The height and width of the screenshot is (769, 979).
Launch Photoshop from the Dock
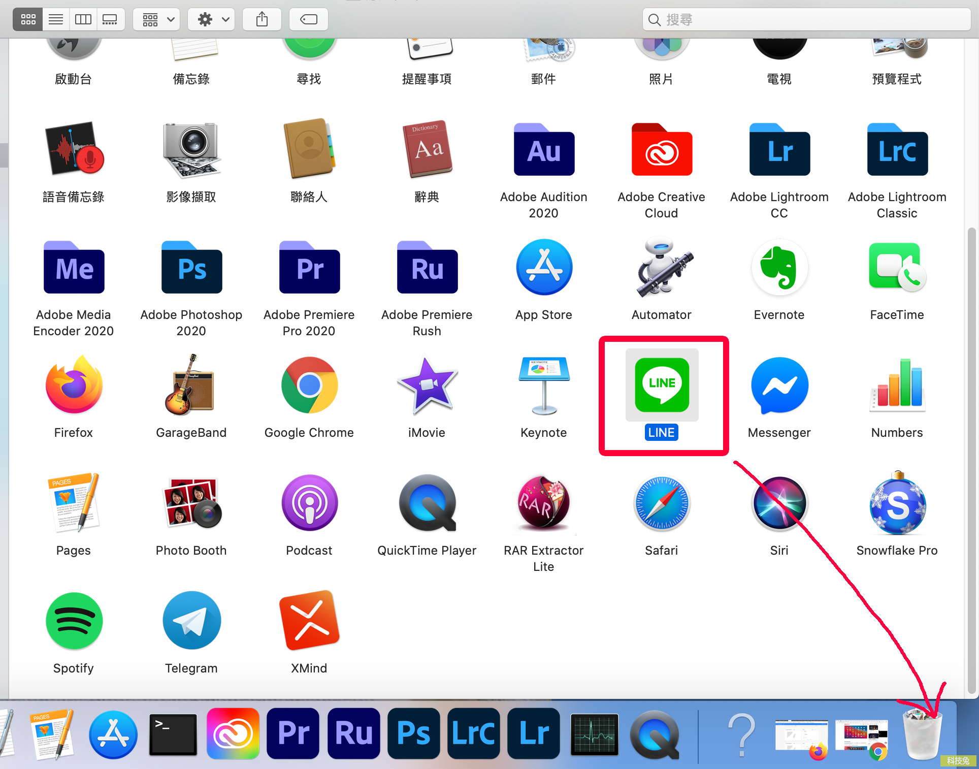413,733
